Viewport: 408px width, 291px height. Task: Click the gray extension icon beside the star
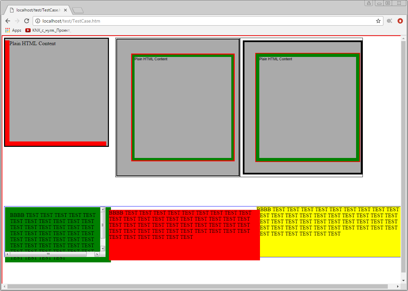[389, 21]
